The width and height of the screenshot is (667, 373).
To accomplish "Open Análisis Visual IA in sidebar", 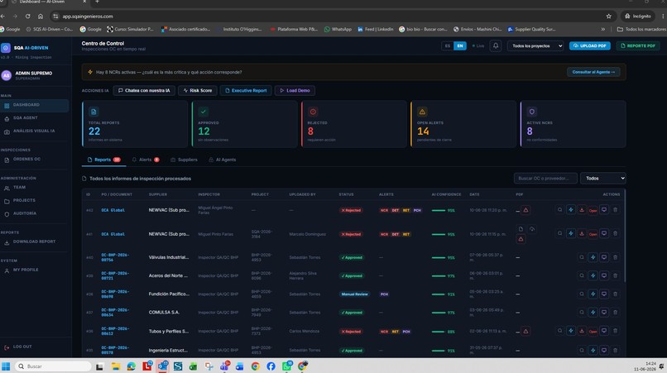I will click(34, 132).
